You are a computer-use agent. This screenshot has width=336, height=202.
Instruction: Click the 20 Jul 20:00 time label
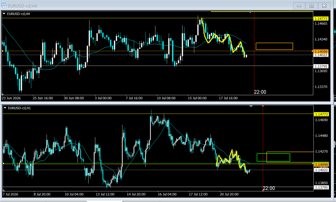[229, 194]
